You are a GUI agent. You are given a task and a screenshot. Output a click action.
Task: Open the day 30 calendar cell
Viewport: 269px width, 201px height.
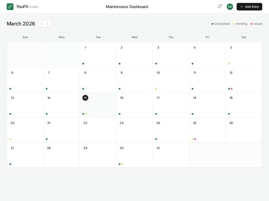134,155
